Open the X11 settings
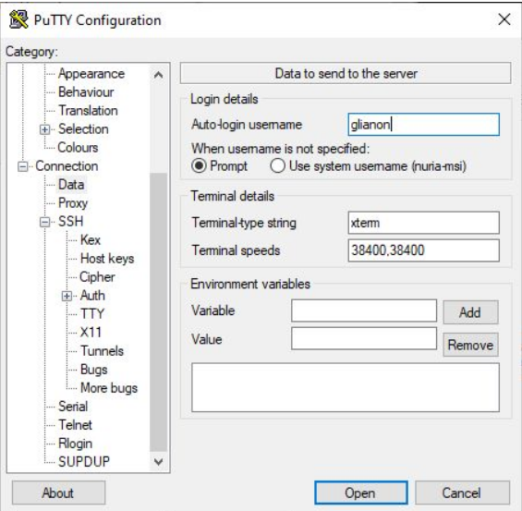522x511 pixels. coord(91,333)
